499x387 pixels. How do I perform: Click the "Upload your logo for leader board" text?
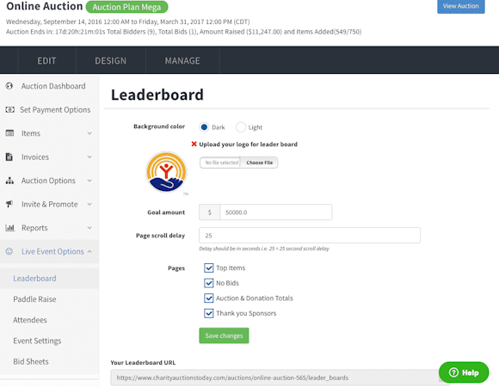coord(249,144)
